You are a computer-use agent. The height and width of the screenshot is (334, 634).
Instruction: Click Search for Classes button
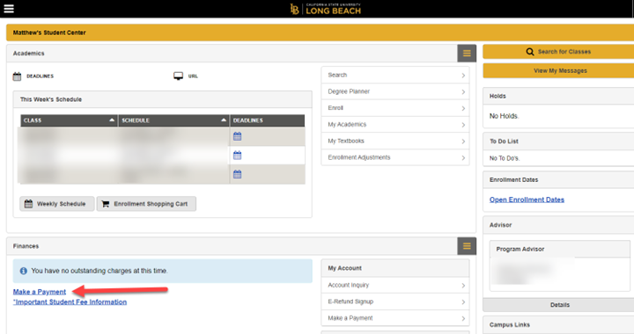[558, 52]
